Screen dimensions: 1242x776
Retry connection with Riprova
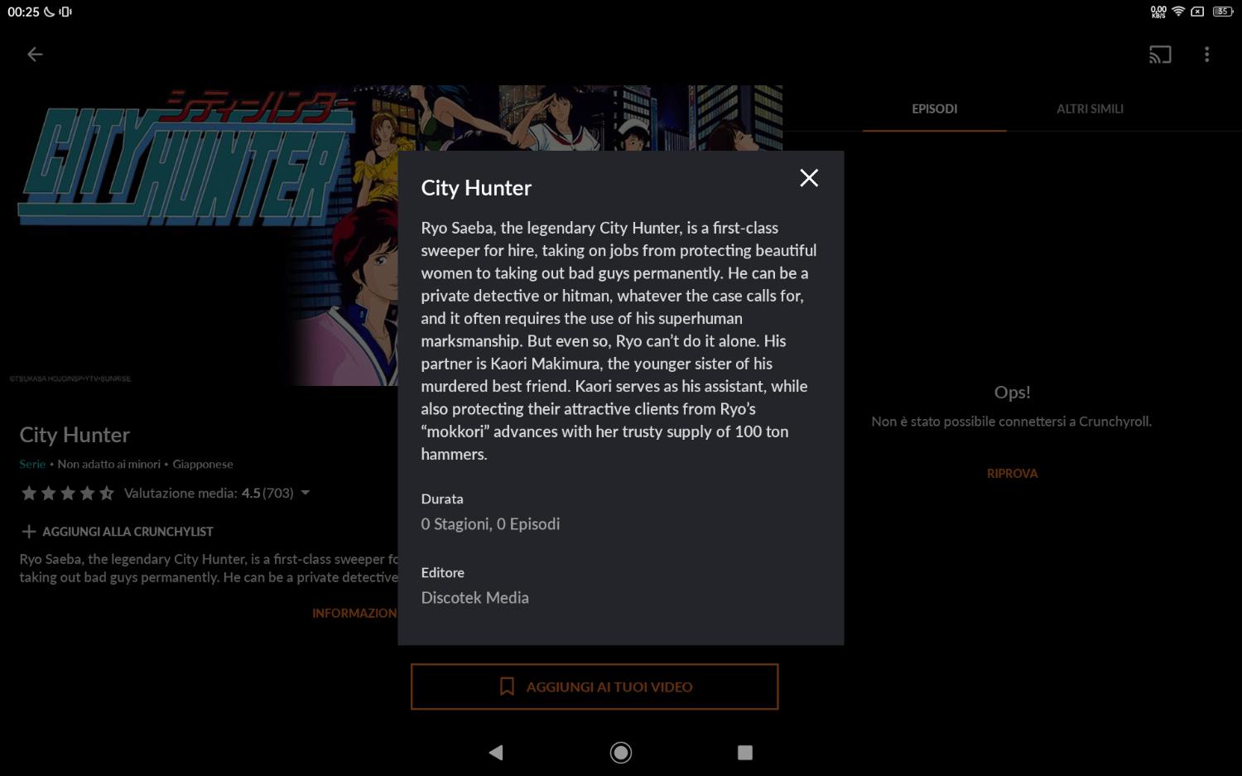[x=1012, y=474]
